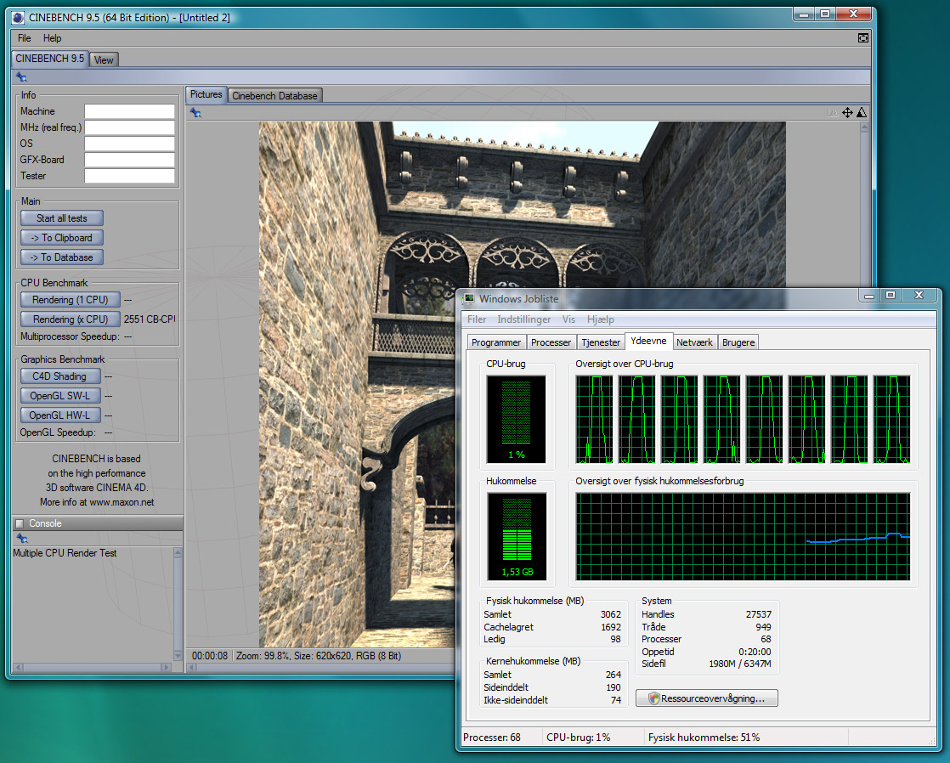Run the Rendering (x CPU) benchmark
Viewport: 950px width, 763px height.
coord(70,319)
